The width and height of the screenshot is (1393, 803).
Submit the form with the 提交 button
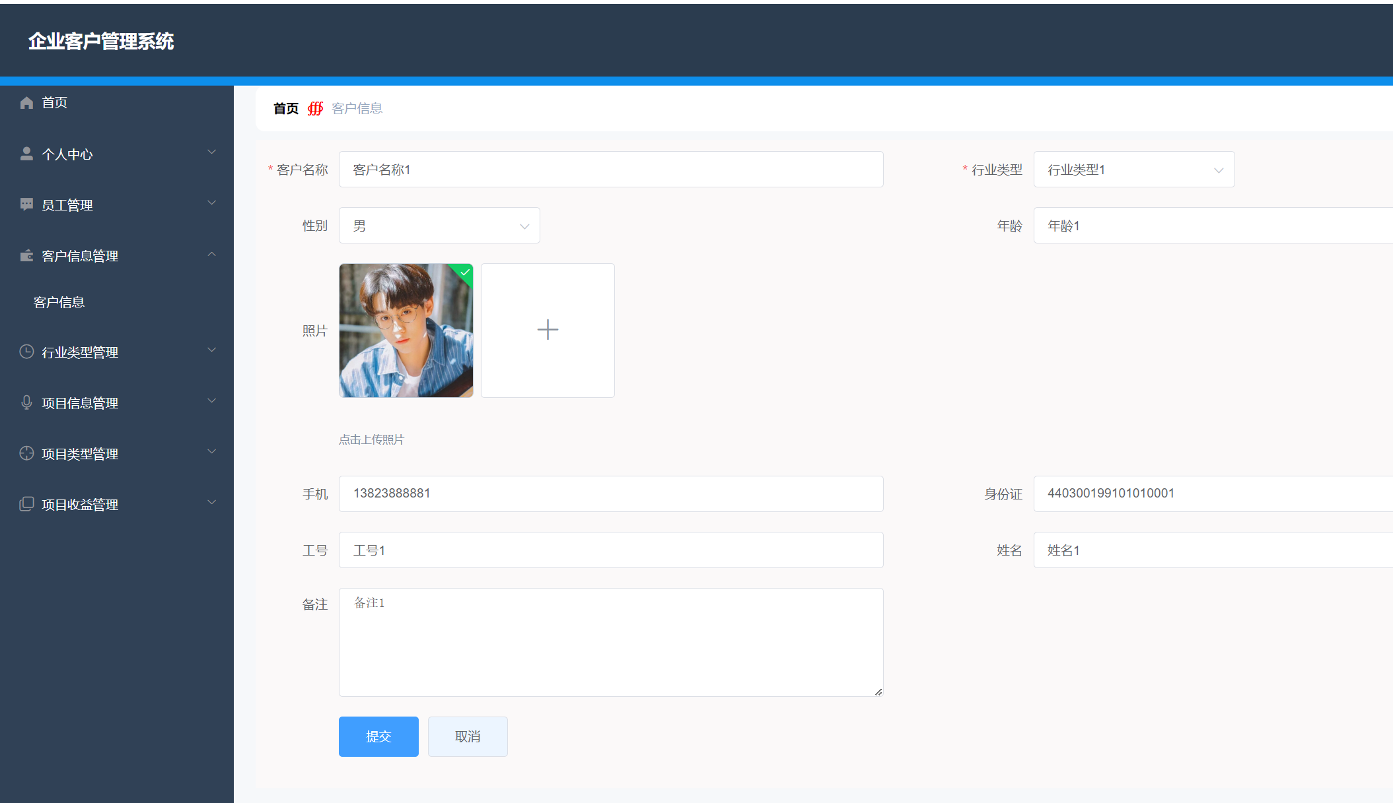point(378,736)
